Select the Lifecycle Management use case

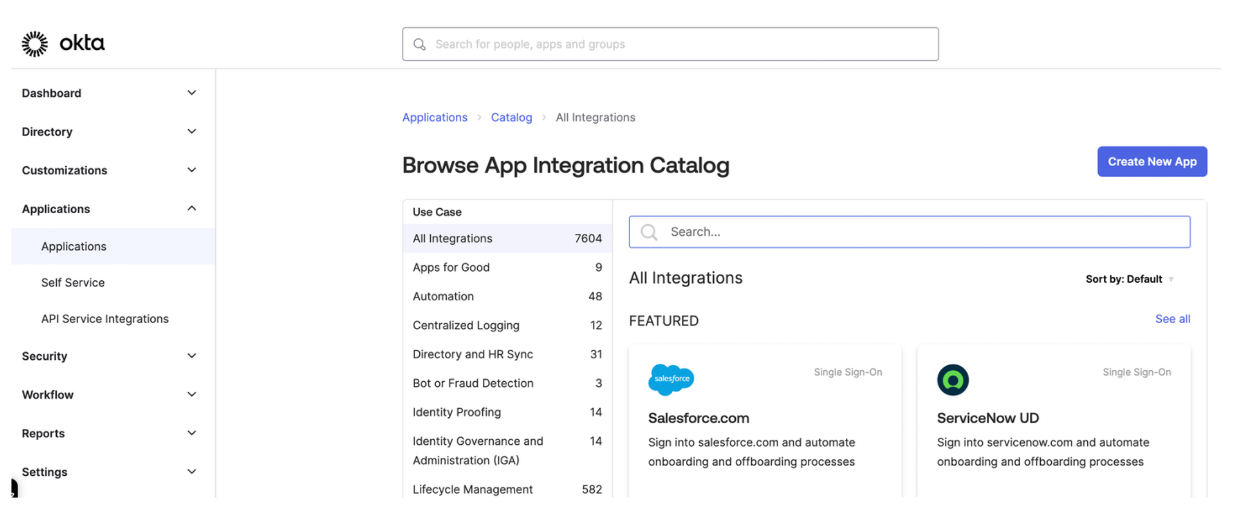(508, 489)
